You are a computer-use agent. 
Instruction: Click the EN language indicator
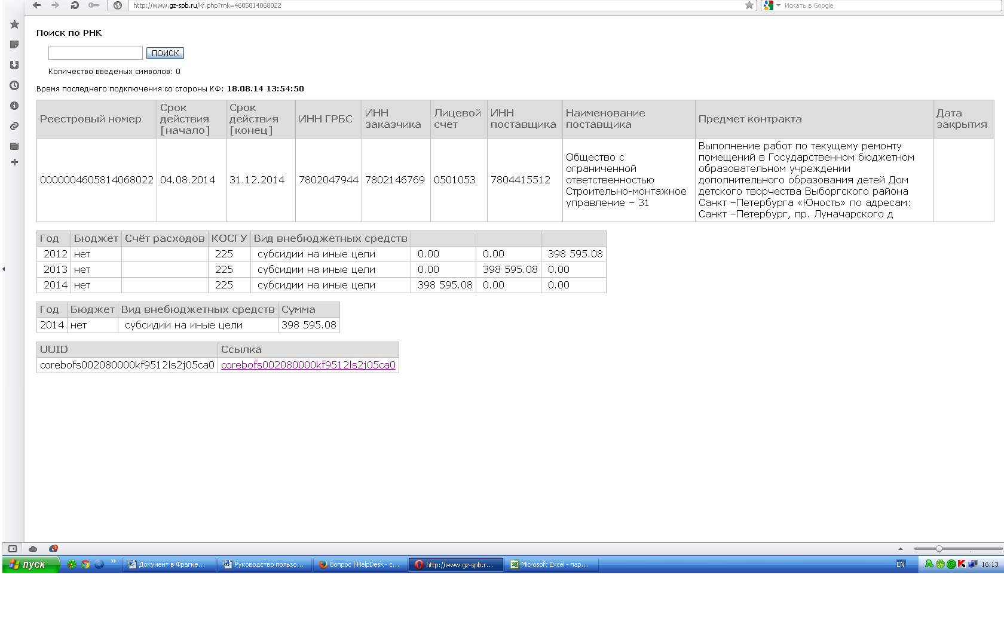tap(901, 564)
